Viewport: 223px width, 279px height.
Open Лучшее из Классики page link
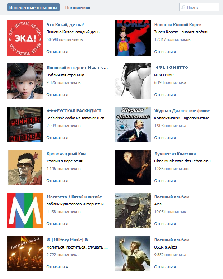[175, 154]
